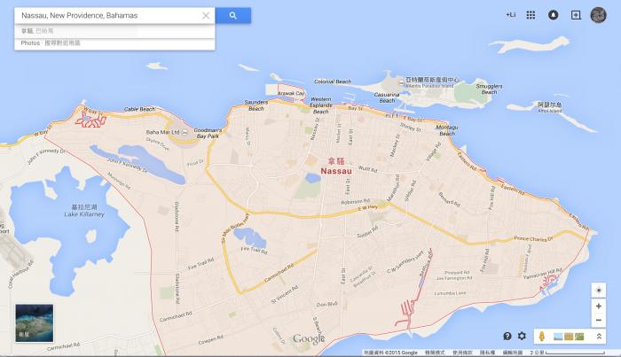Click the Cable Beach label
The width and height of the screenshot is (621, 357).
click(139, 109)
